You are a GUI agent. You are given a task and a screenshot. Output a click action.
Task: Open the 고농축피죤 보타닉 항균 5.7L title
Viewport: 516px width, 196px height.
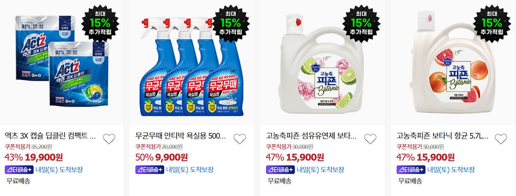(442, 136)
